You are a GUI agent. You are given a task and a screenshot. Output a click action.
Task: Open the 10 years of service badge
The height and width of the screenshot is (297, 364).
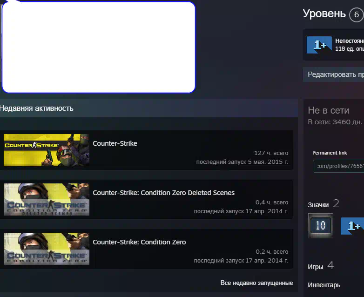(x=321, y=225)
